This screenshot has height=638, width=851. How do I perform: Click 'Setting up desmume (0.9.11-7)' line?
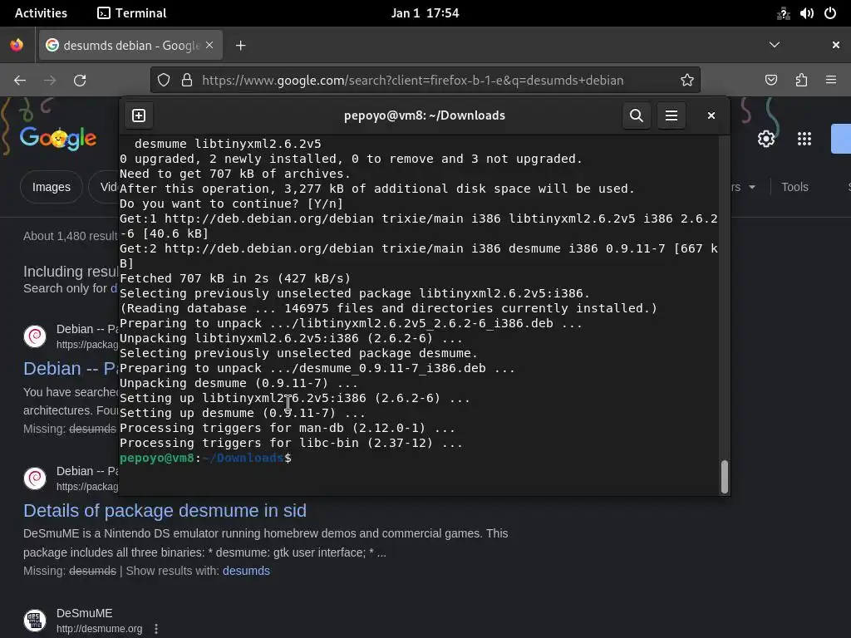pyautogui.click(x=242, y=413)
